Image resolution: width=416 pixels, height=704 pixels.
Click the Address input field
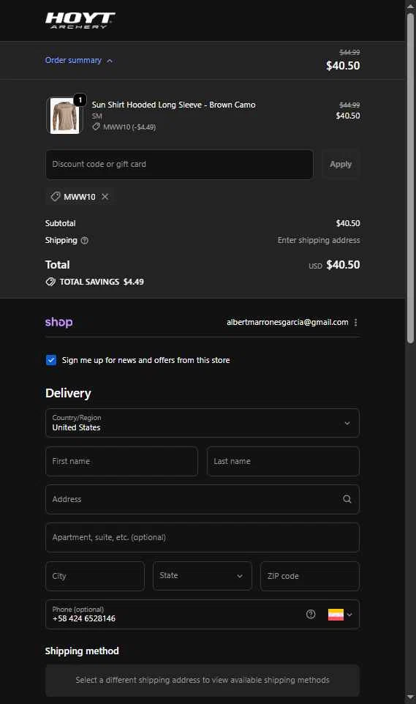[203, 499]
